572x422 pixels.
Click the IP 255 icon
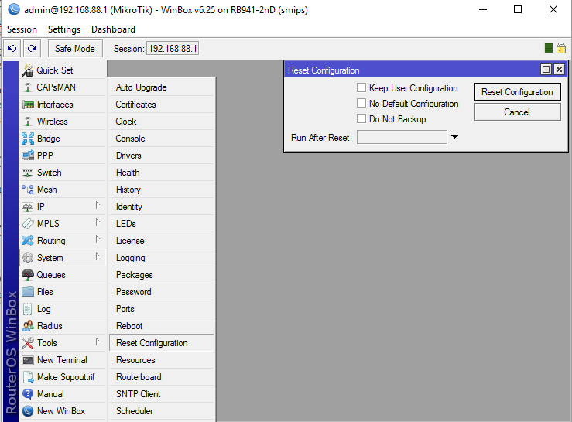point(28,207)
